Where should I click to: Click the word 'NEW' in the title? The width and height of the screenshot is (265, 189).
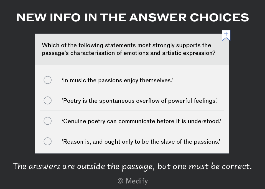coord(31,17)
